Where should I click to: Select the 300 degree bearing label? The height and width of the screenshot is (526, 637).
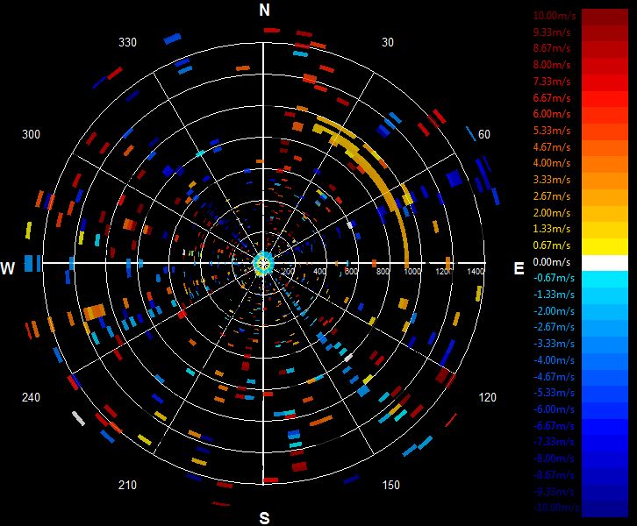point(31,134)
